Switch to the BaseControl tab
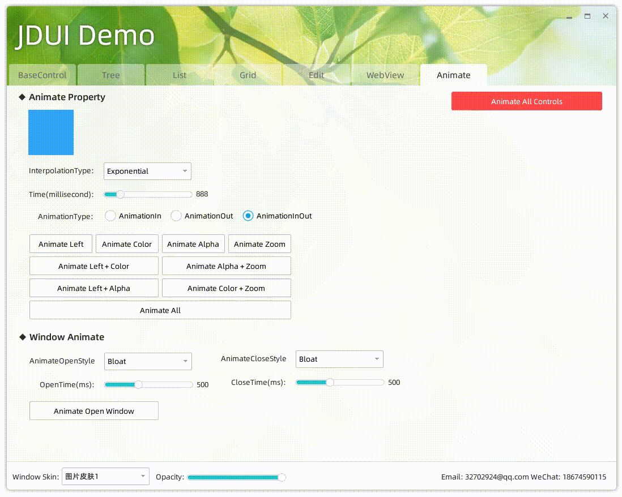 pos(41,75)
